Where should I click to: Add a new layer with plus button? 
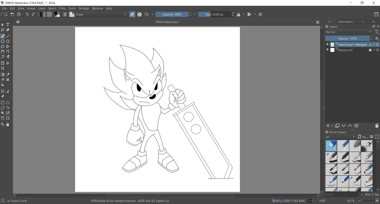pos(328,126)
